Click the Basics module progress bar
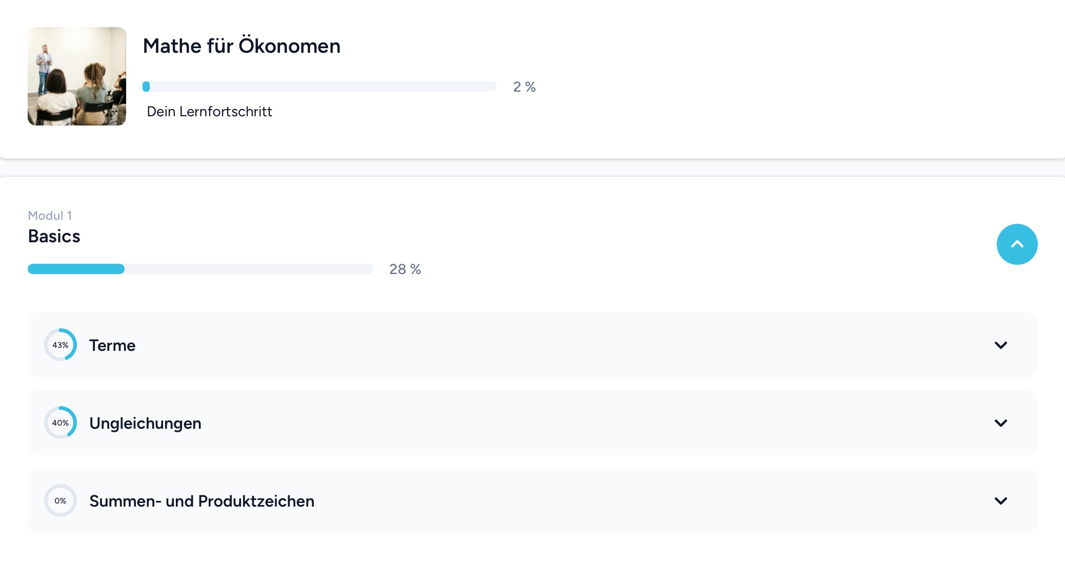Viewport: 1065px width, 587px height. tap(200, 269)
